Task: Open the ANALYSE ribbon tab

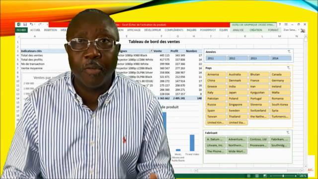Action: coord(238,30)
